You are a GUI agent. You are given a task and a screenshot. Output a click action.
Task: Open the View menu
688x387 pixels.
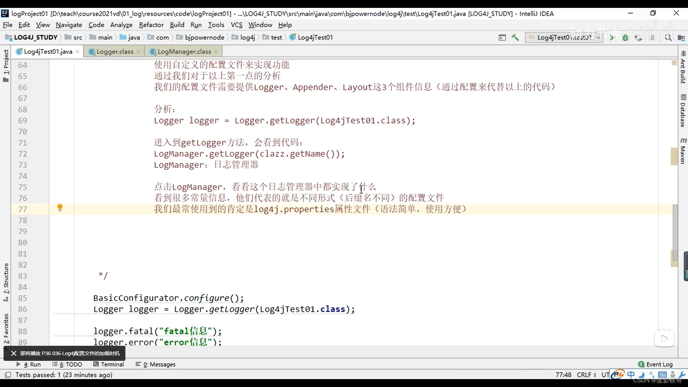(43, 25)
